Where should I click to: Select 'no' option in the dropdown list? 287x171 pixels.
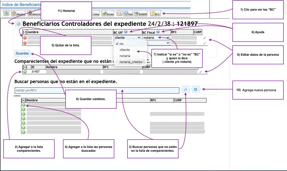pyautogui.click(x=121, y=44)
